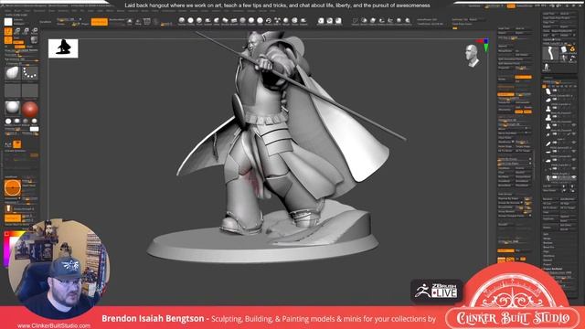Click the last of three white square shelf icons

[338, 21]
